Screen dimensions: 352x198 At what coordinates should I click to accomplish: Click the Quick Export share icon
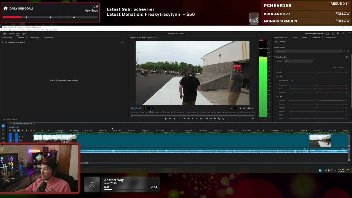333,34
